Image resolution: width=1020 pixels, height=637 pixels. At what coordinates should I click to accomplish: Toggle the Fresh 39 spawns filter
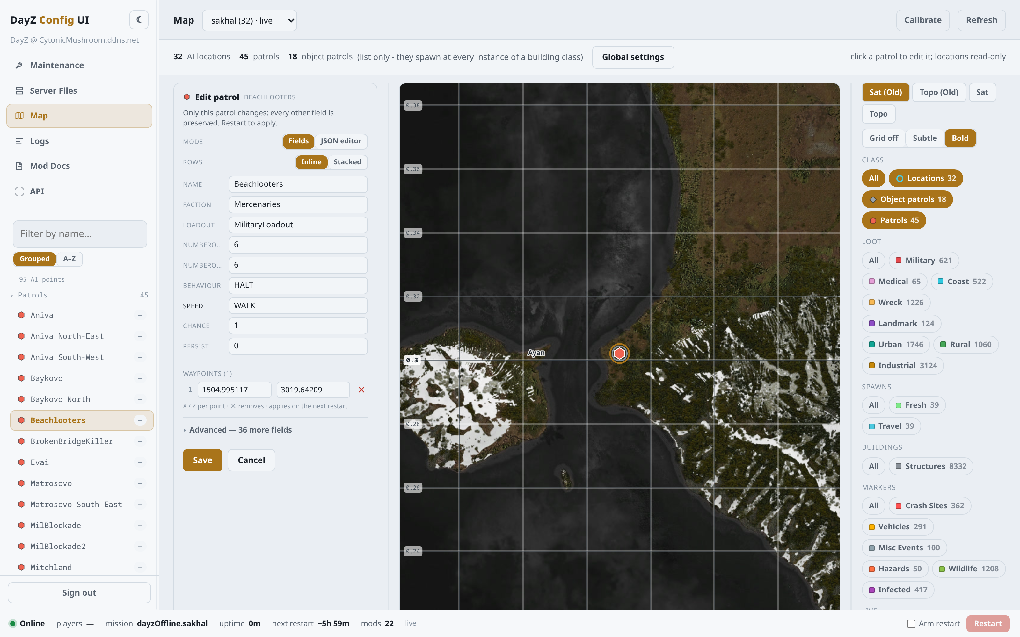pos(917,405)
